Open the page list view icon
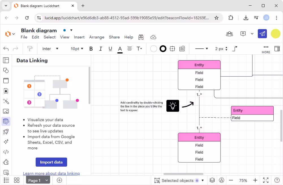 (x=7, y=180)
